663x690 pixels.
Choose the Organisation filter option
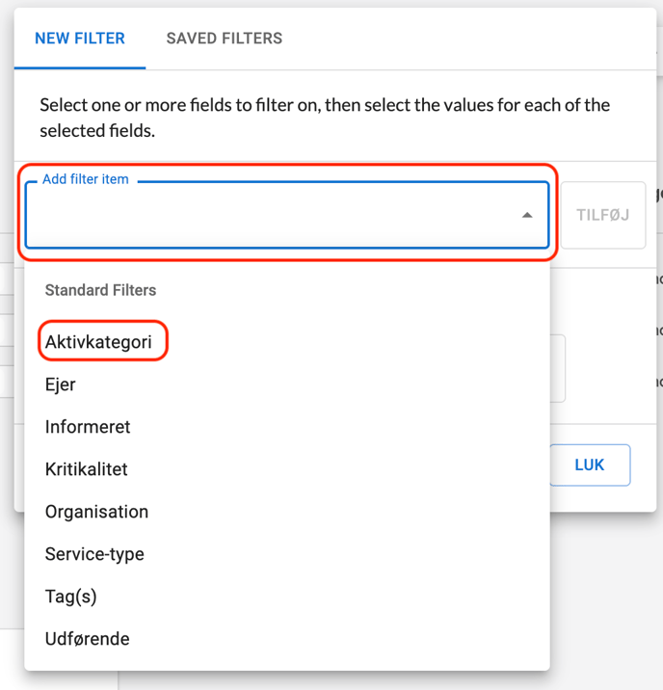tap(96, 512)
